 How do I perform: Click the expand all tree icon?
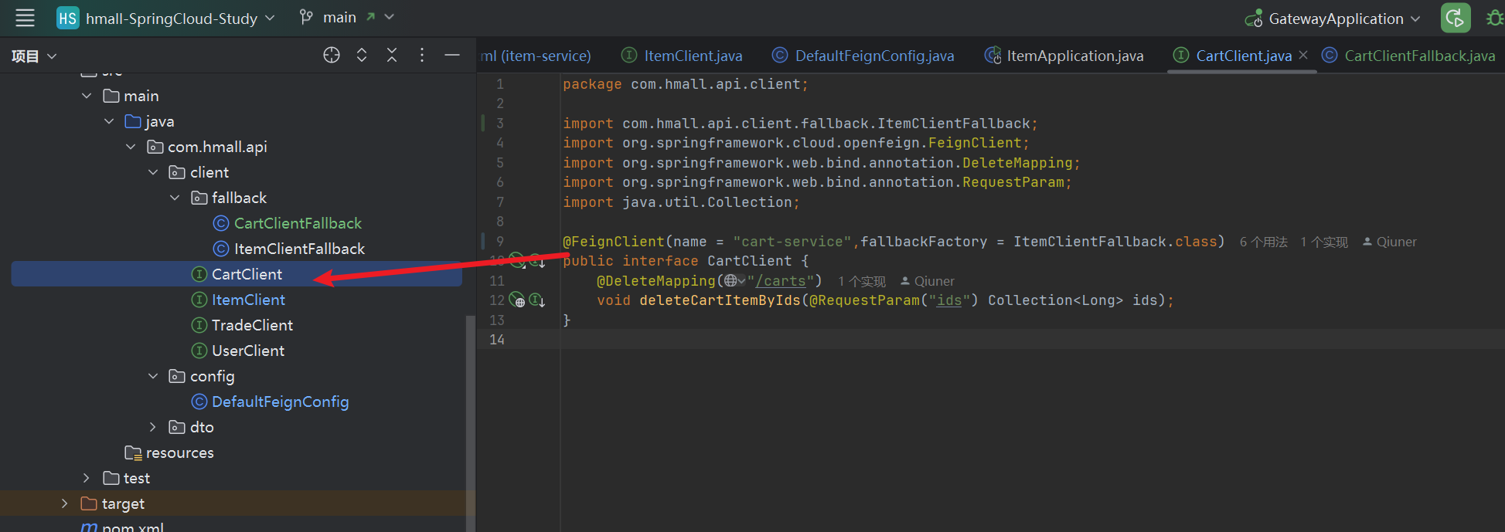click(x=362, y=55)
